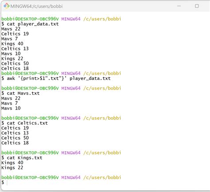Screen dimensions: 210x192
Task: Click the 'cat player_data.txt' command text
Action: [x=33, y=24]
